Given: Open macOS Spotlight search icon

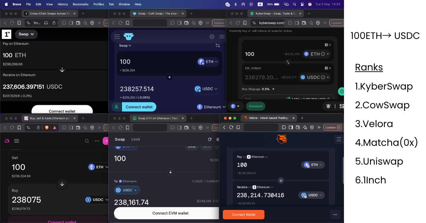Looking at the screenshot, I should (294, 4).
